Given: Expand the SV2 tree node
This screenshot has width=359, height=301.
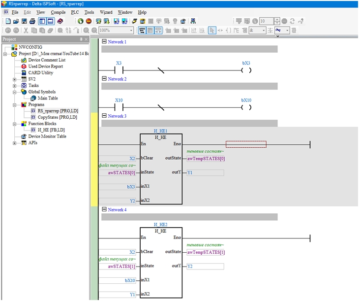Looking at the screenshot, I should click(14, 79).
